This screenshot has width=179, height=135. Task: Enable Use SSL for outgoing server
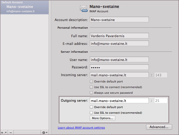[91, 113]
